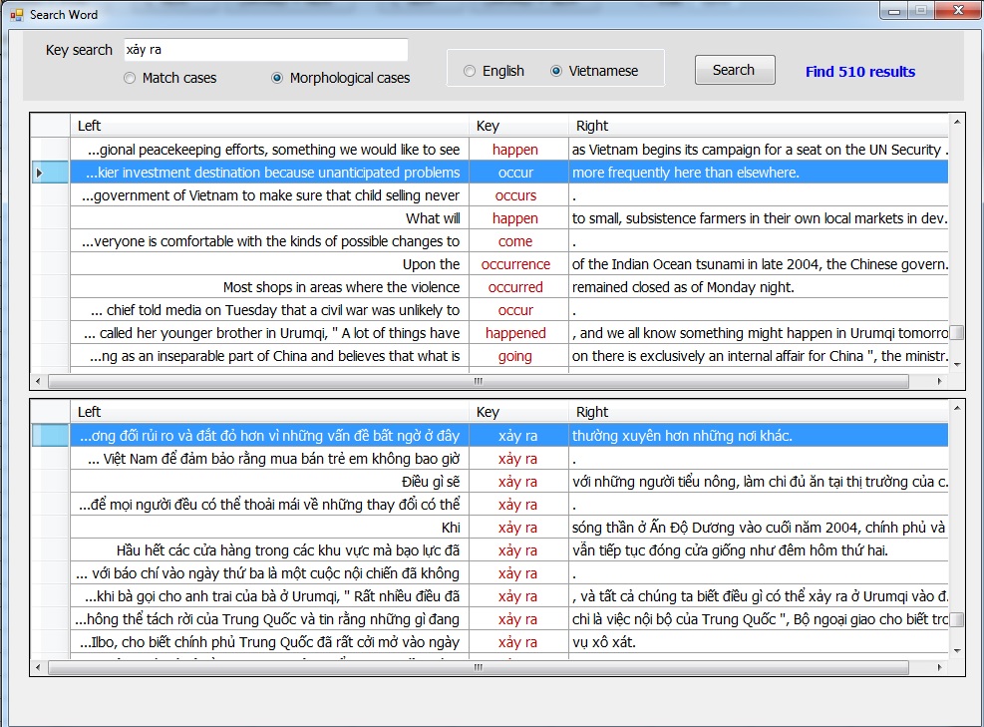The height and width of the screenshot is (727, 984).
Task: Focus the Key search text field
Action: 266,50
